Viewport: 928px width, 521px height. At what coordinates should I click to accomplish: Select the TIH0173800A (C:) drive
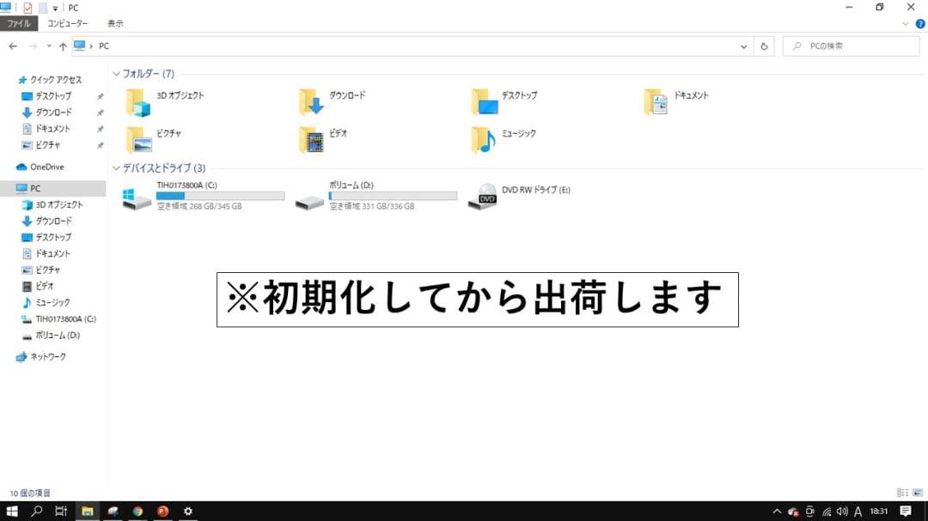click(x=137, y=197)
